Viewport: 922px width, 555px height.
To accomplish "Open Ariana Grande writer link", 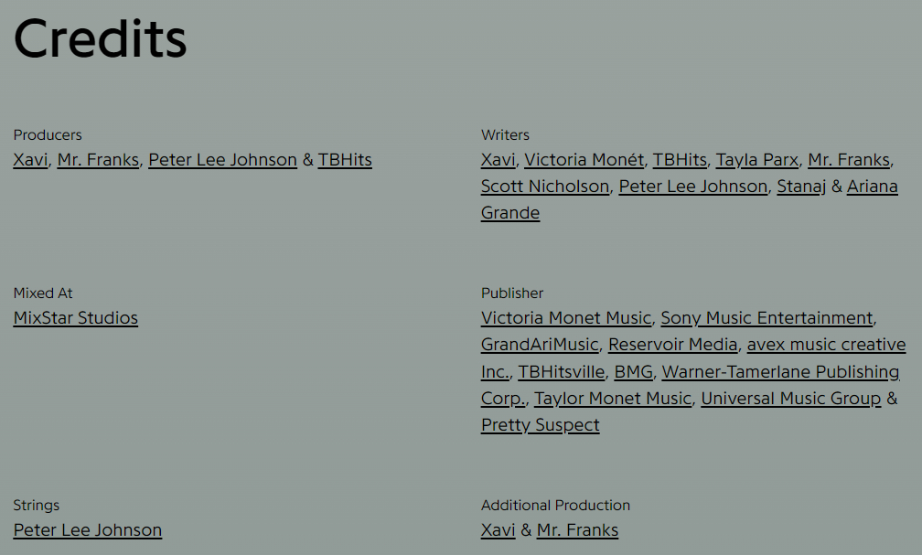I will click(x=872, y=187).
